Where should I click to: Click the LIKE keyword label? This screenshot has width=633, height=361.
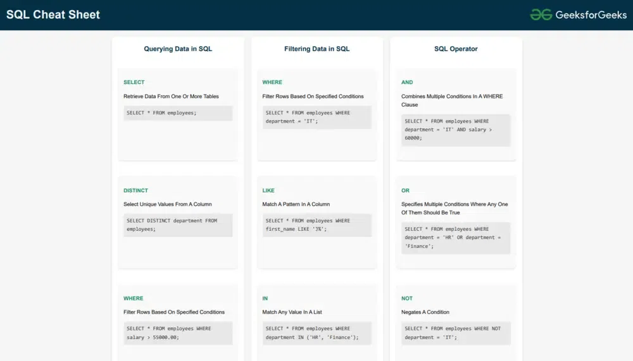coord(268,190)
